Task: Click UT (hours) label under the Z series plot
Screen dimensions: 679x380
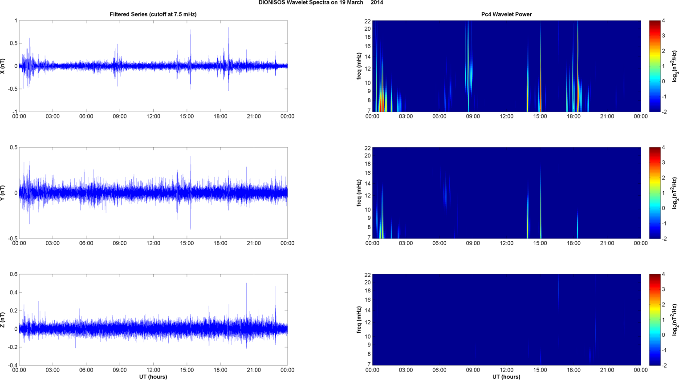Action: click(153, 377)
